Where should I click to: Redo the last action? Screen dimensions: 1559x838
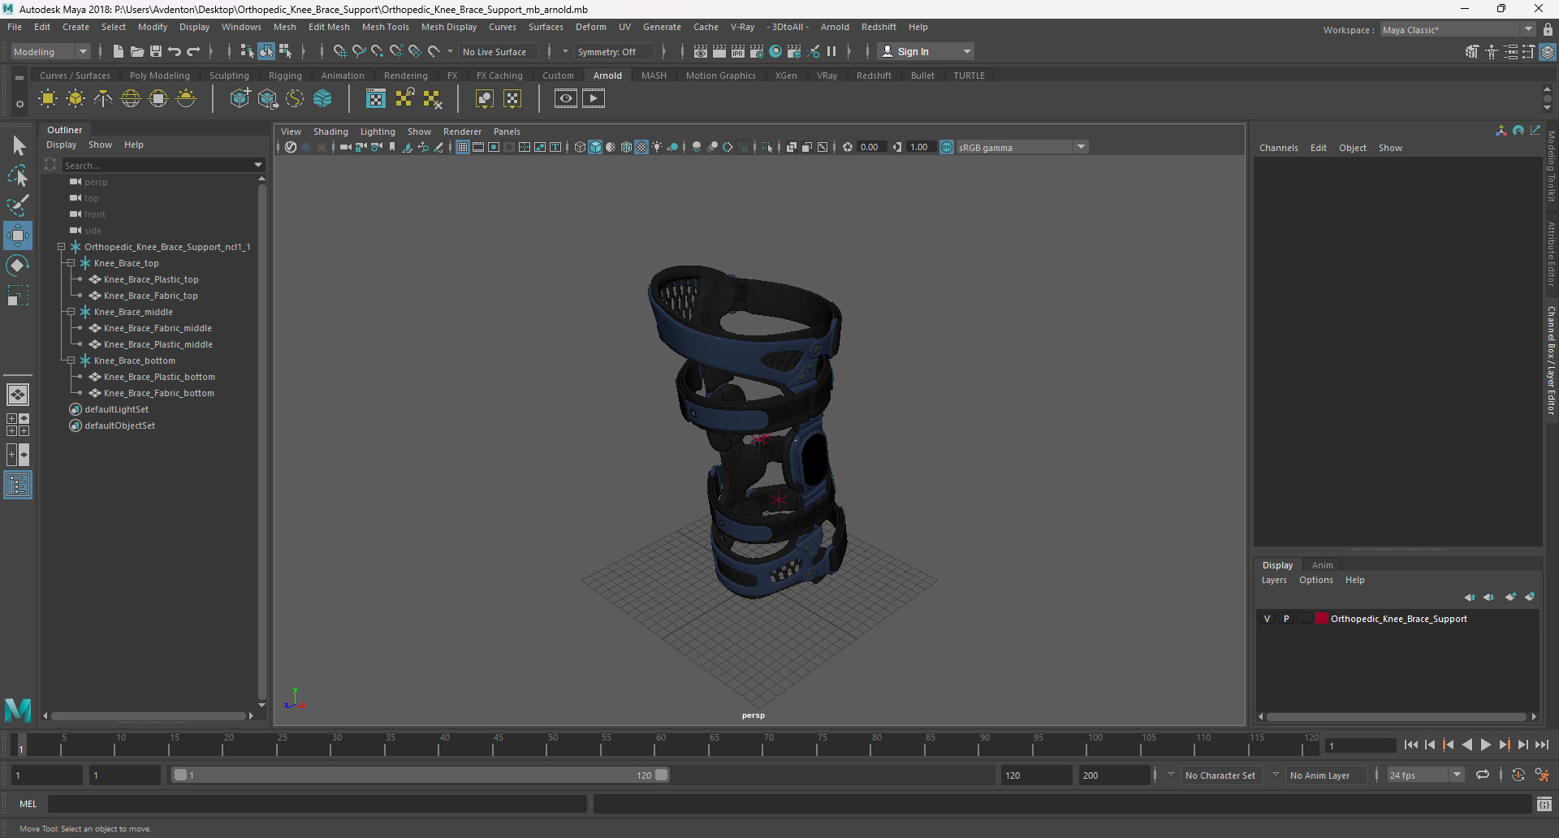tap(193, 51)
